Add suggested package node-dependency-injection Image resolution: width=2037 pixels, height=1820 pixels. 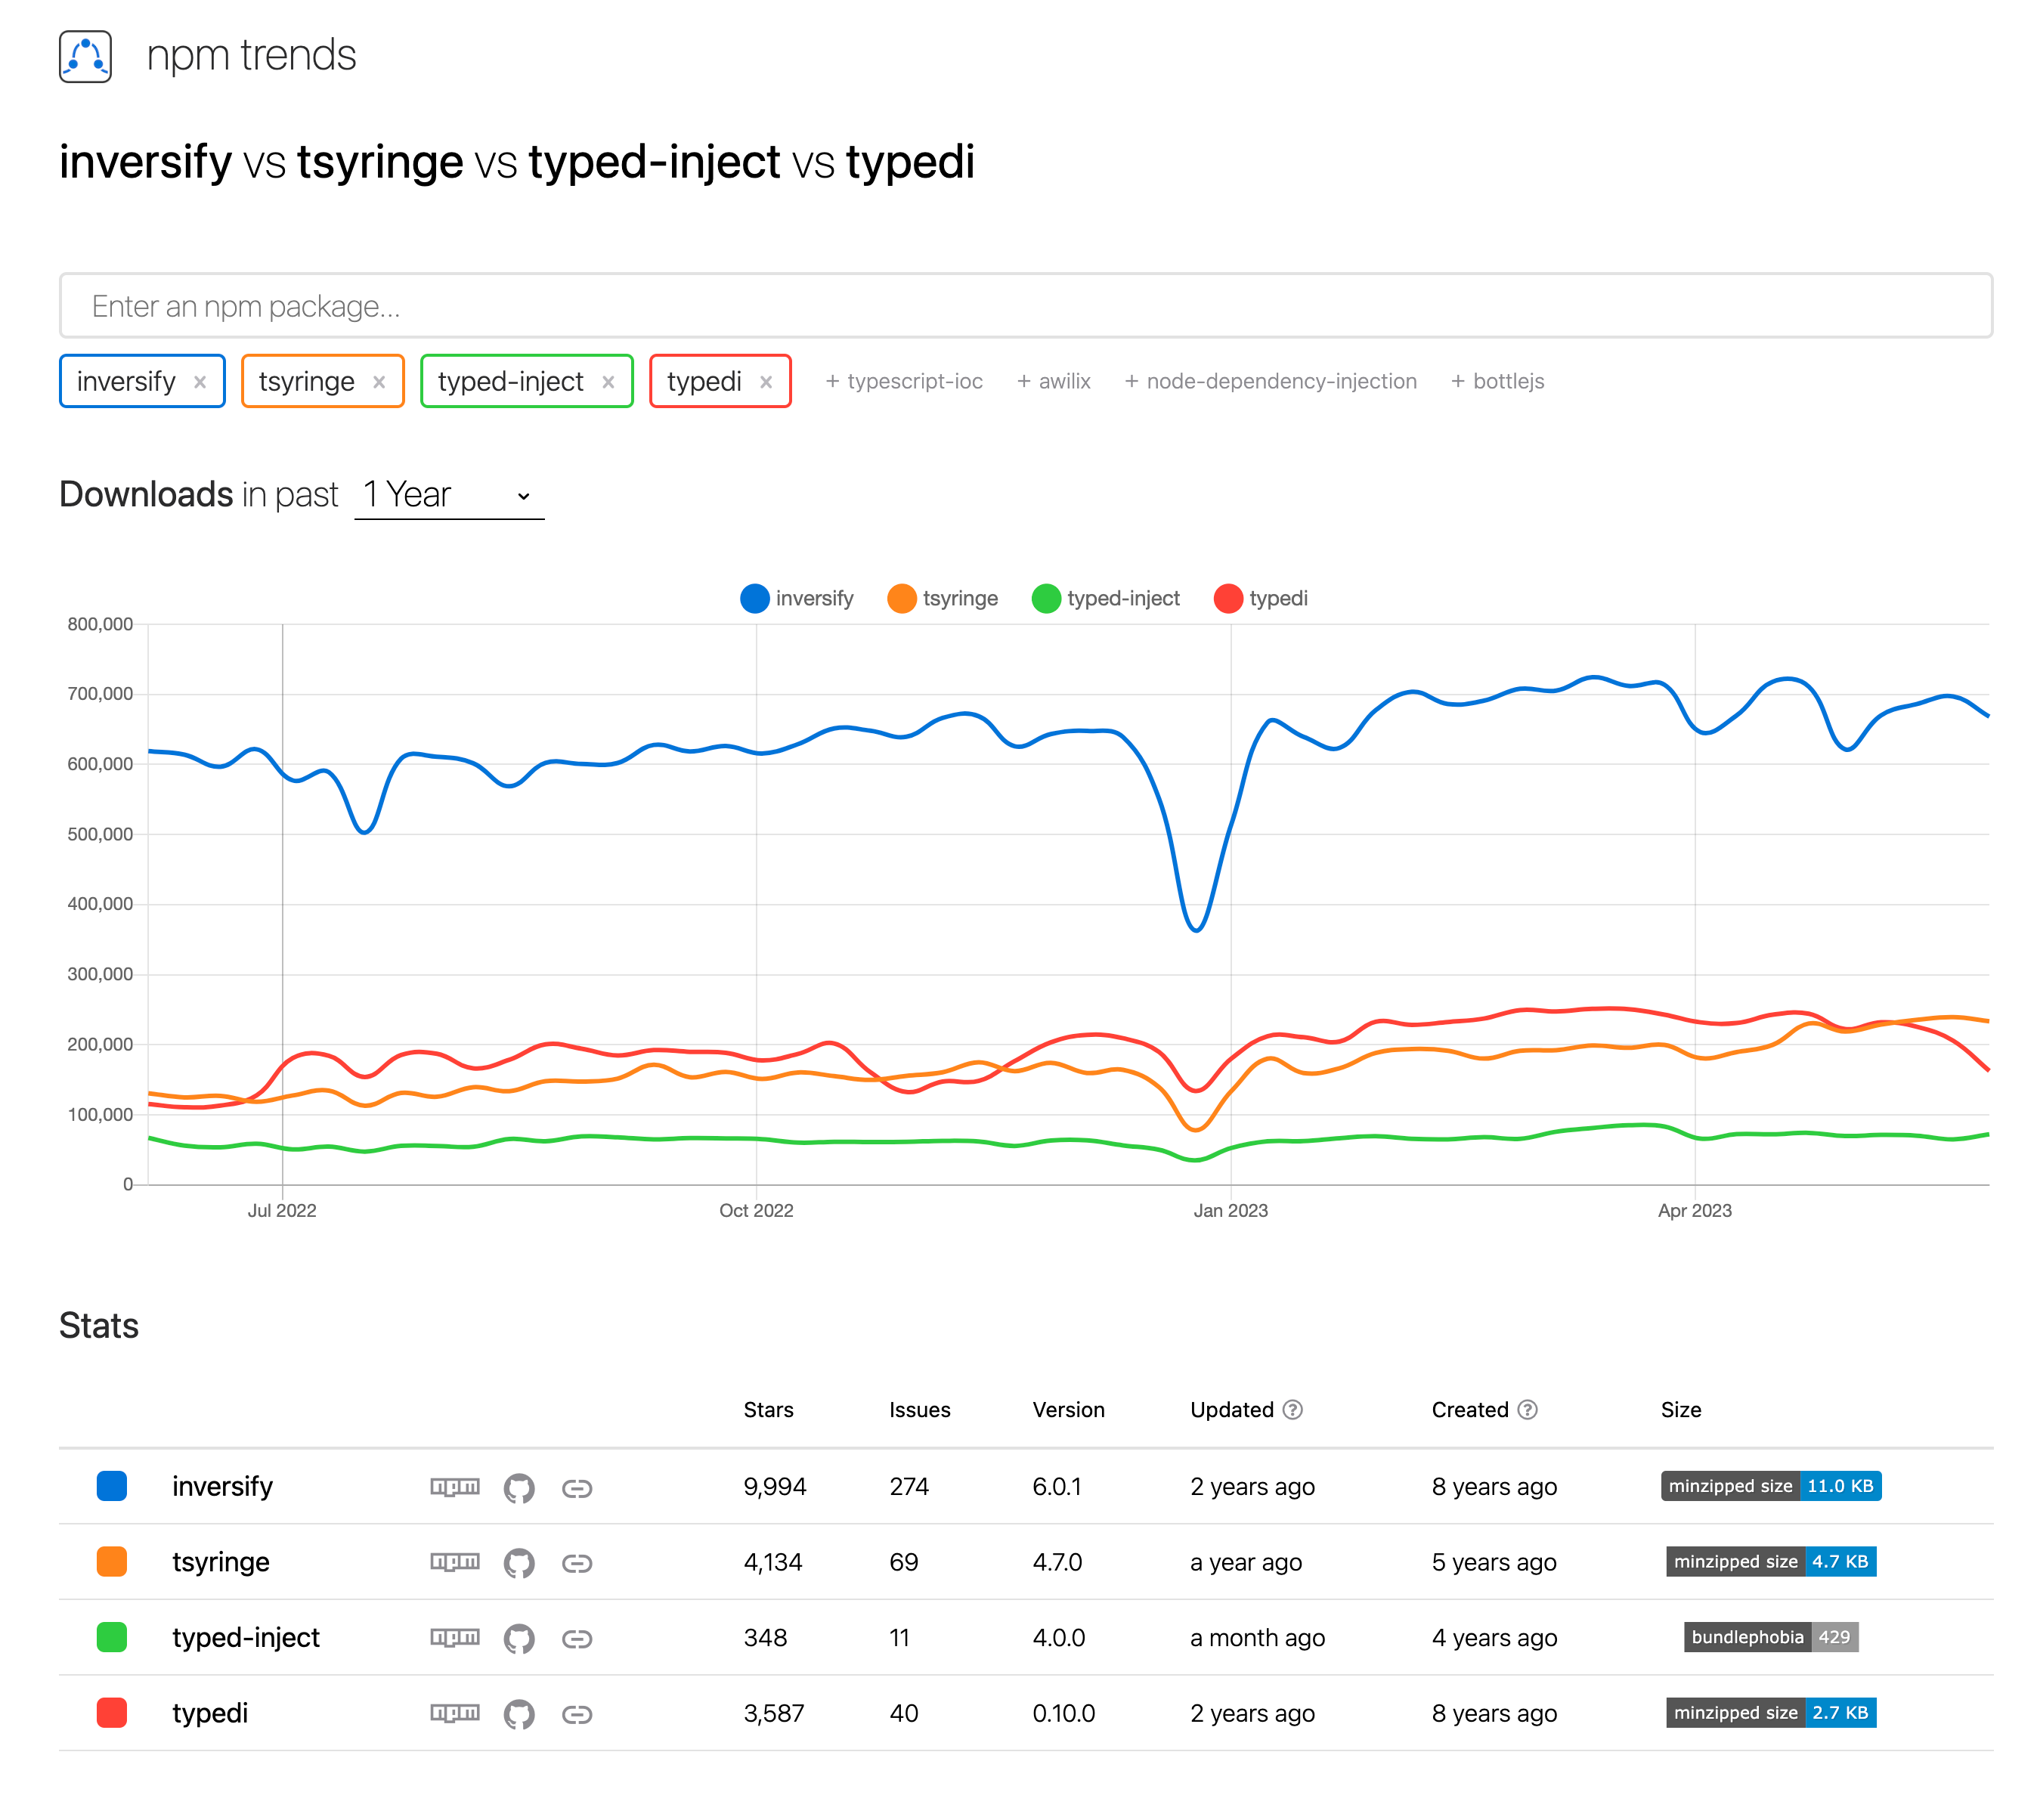tap(1271, 381)
